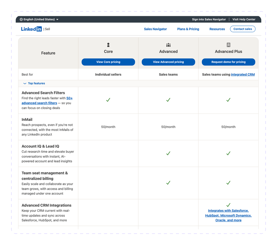This screenshot has height=245, width=277.
Task: Click the Feature column header
Action: pyautogui.click(x=48, y=53)
